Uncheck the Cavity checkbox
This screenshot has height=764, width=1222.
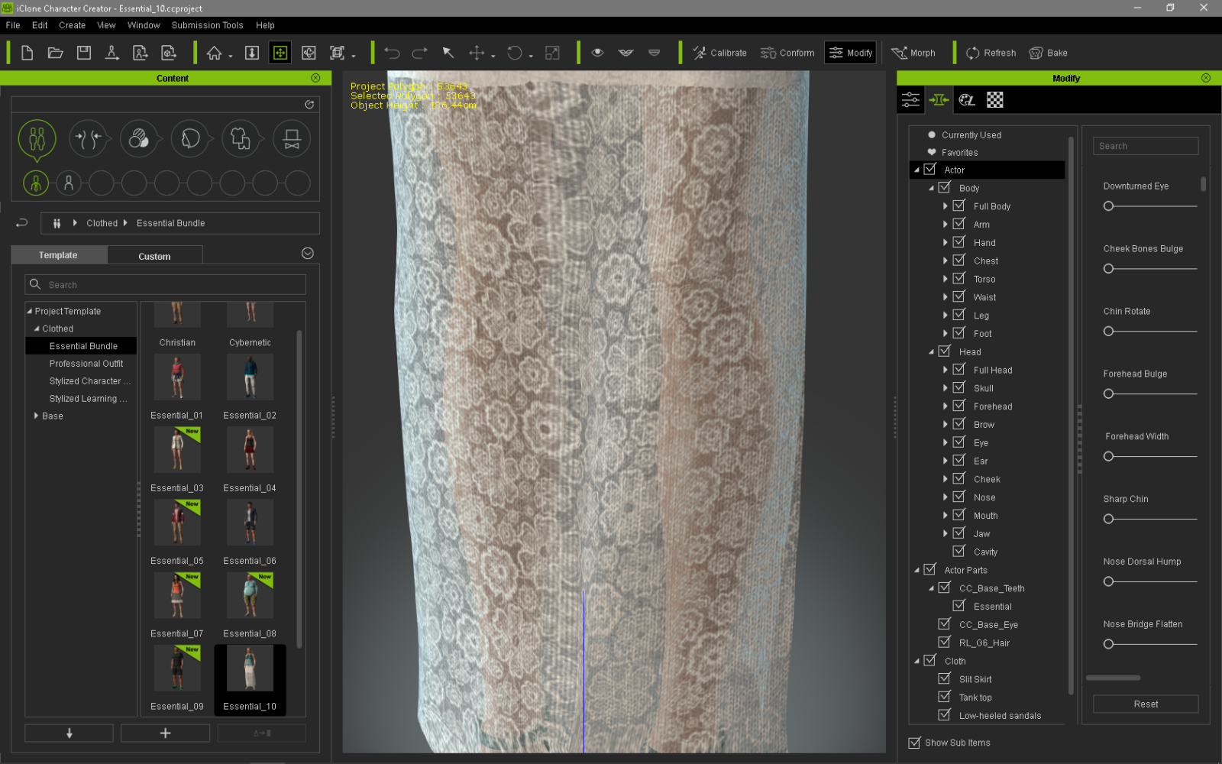pyautogui.click(x=959, y=551)
